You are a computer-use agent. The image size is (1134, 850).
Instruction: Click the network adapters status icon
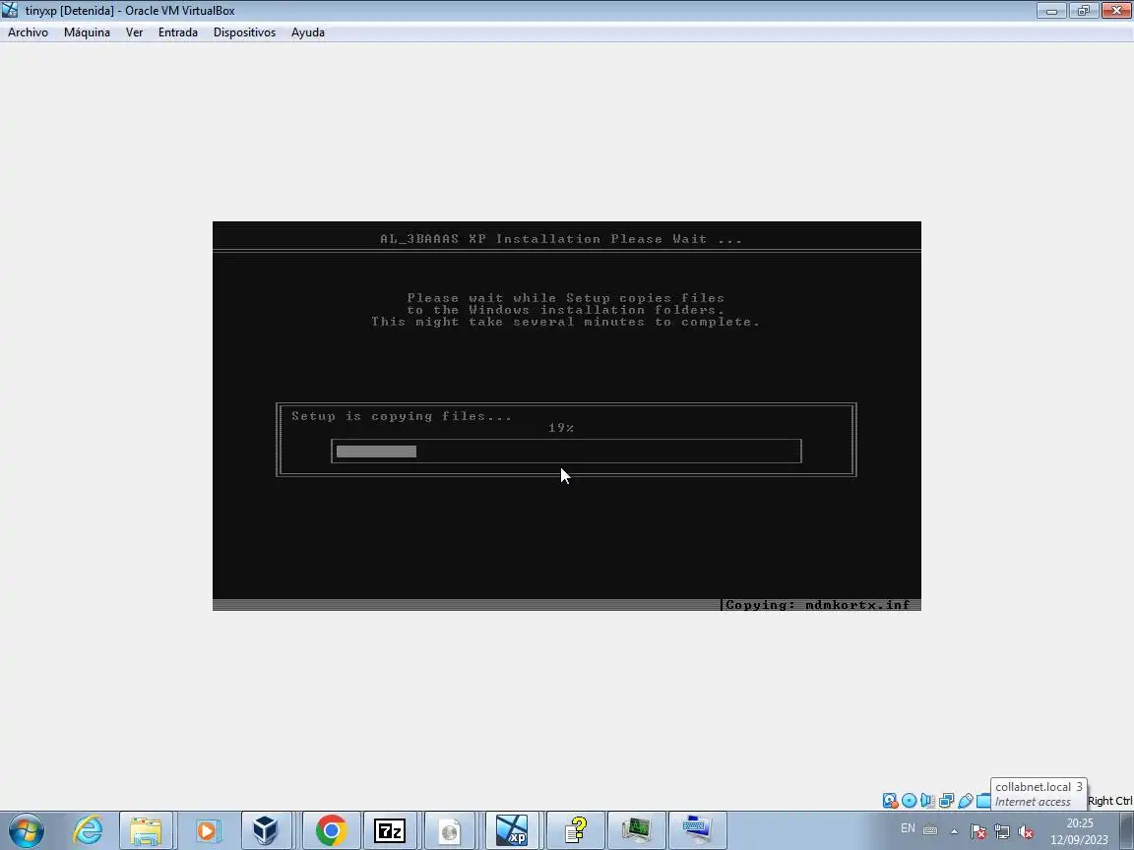[946, 800]
